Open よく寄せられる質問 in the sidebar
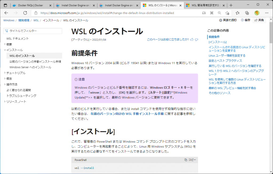 pyautogui.click(x=18, y=90)
